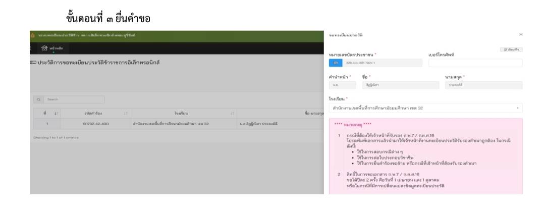Screen dimensions: 545x212
Task: Click the magnifier icon beside Search box
Action: pyautogui.click(x=38, y=99)
